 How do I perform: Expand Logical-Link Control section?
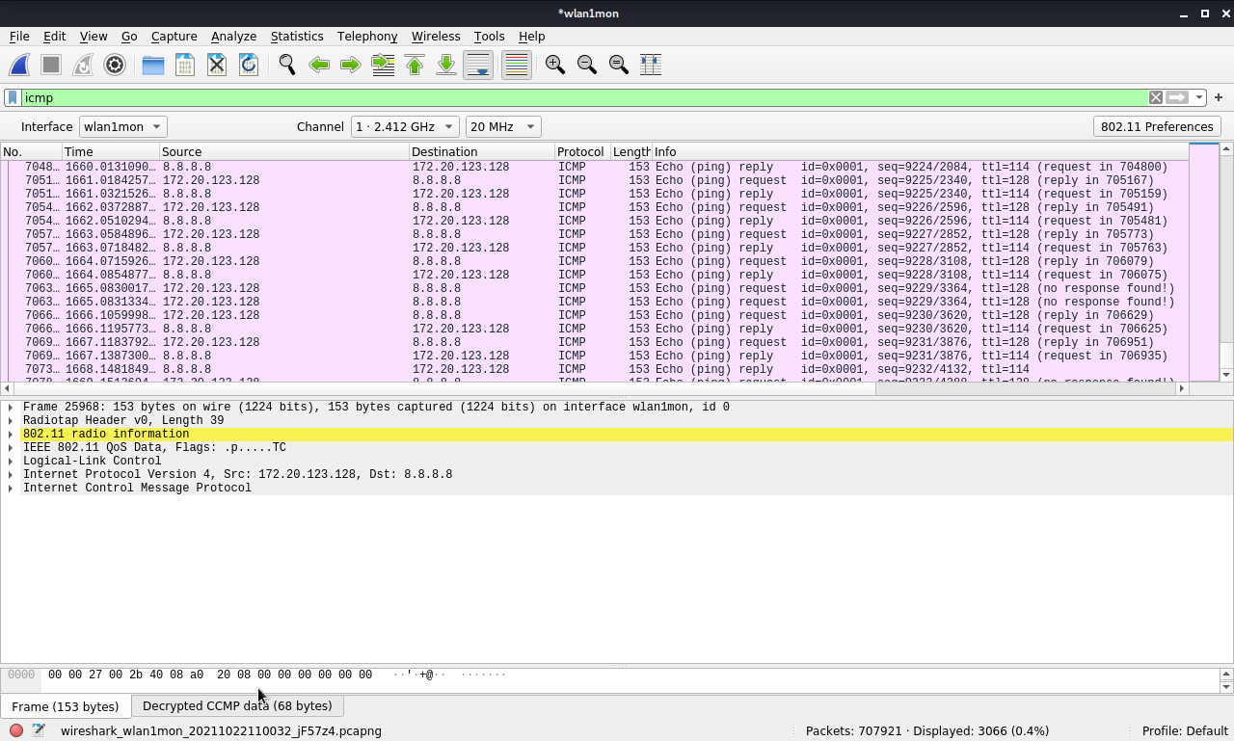[x=11, y=461]
